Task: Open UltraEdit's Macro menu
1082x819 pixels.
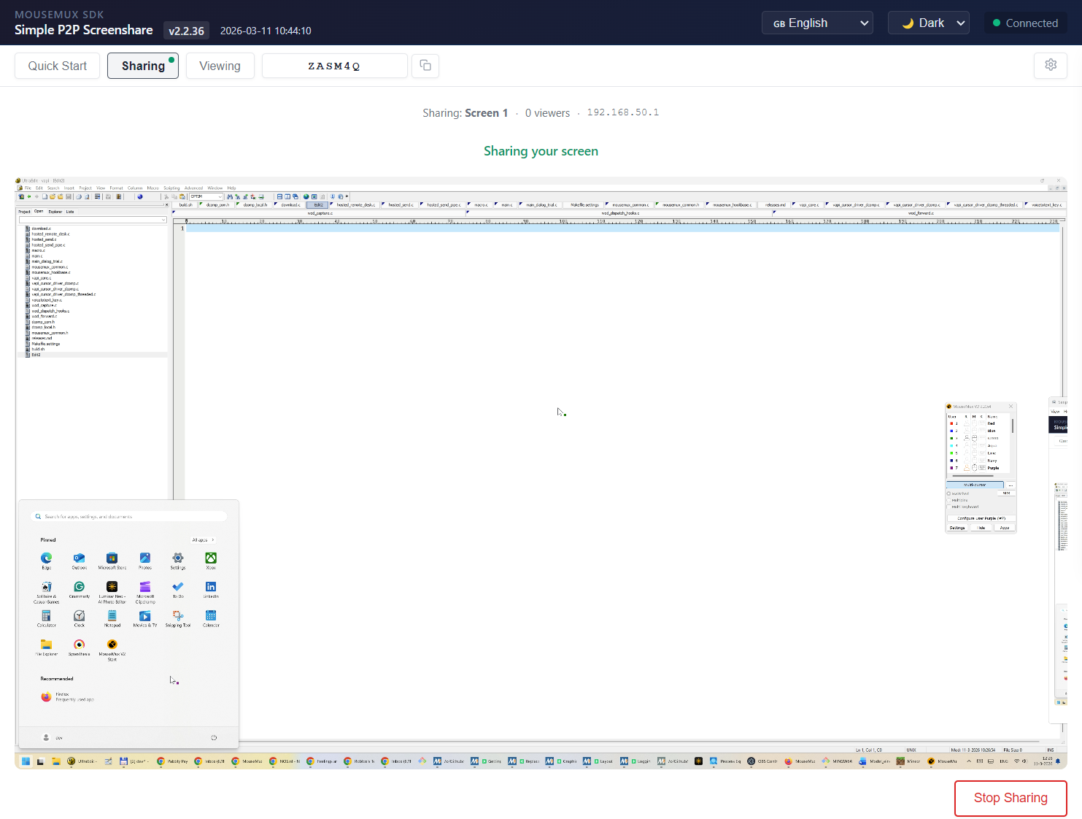Action: [x=152, y=188]
